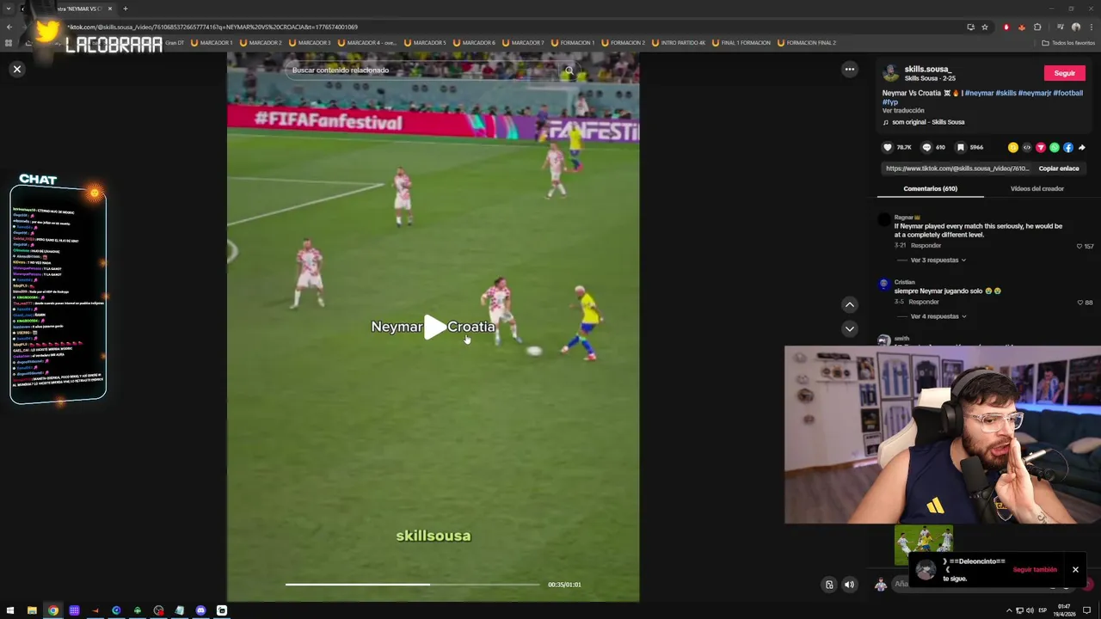Screen dimensions: 1101x619
Task: Click Ver traducción under the caption
Action: [x=903, y=111]
